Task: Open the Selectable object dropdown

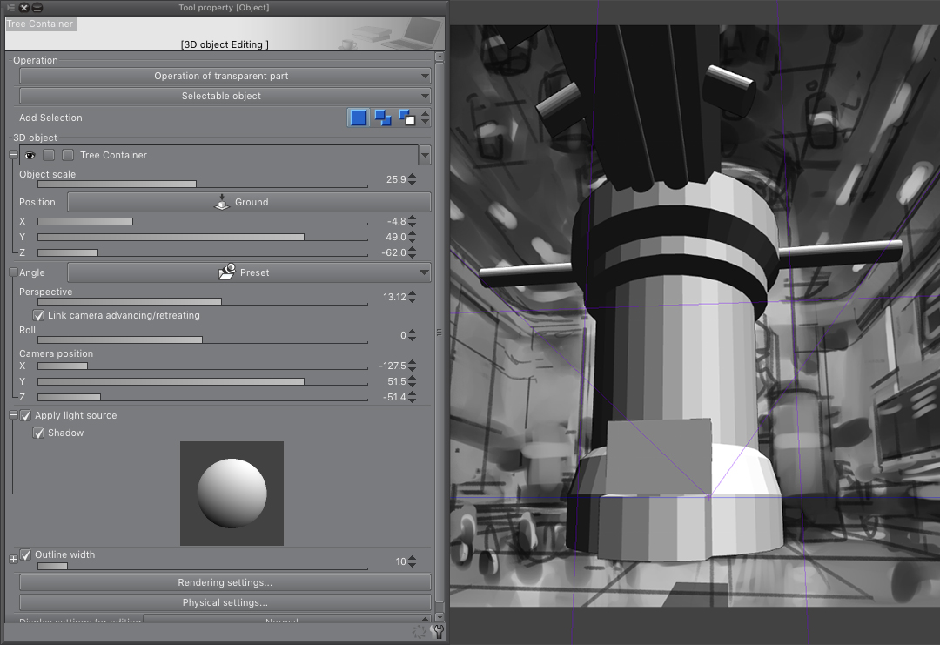Action: click(x=225, y=97)
